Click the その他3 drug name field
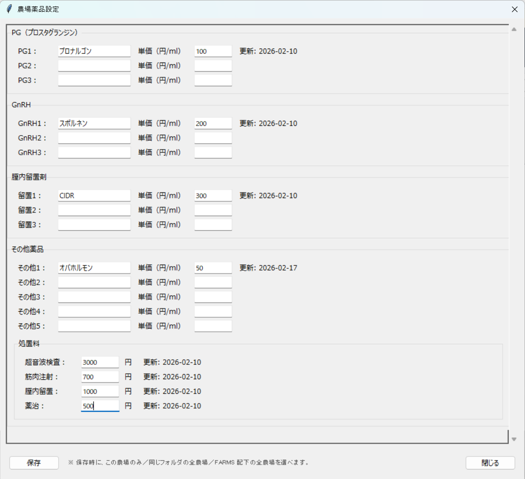525x479 pixels. [94, 297]
